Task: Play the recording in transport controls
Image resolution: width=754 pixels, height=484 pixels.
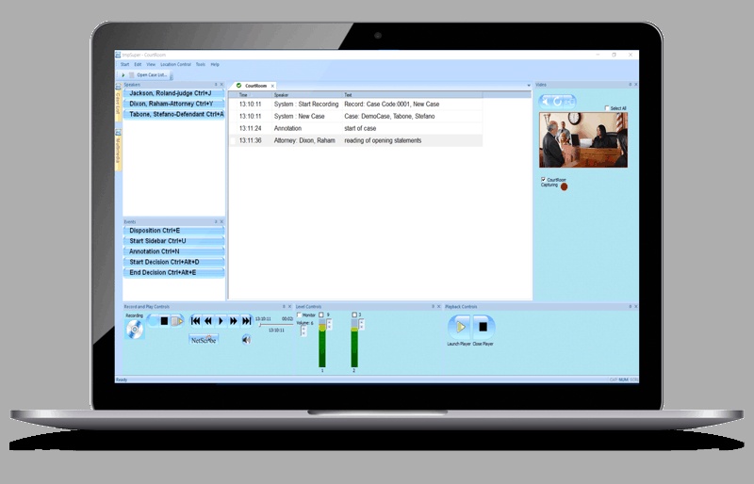Action: 221,320
